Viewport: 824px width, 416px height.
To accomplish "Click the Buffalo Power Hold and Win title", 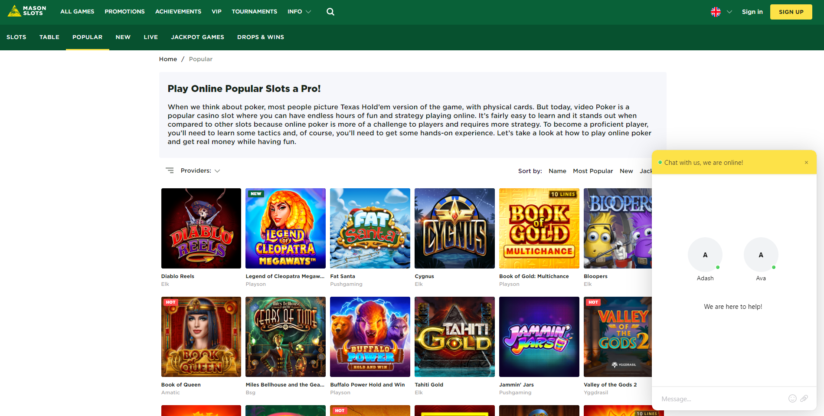I will 367,385.
